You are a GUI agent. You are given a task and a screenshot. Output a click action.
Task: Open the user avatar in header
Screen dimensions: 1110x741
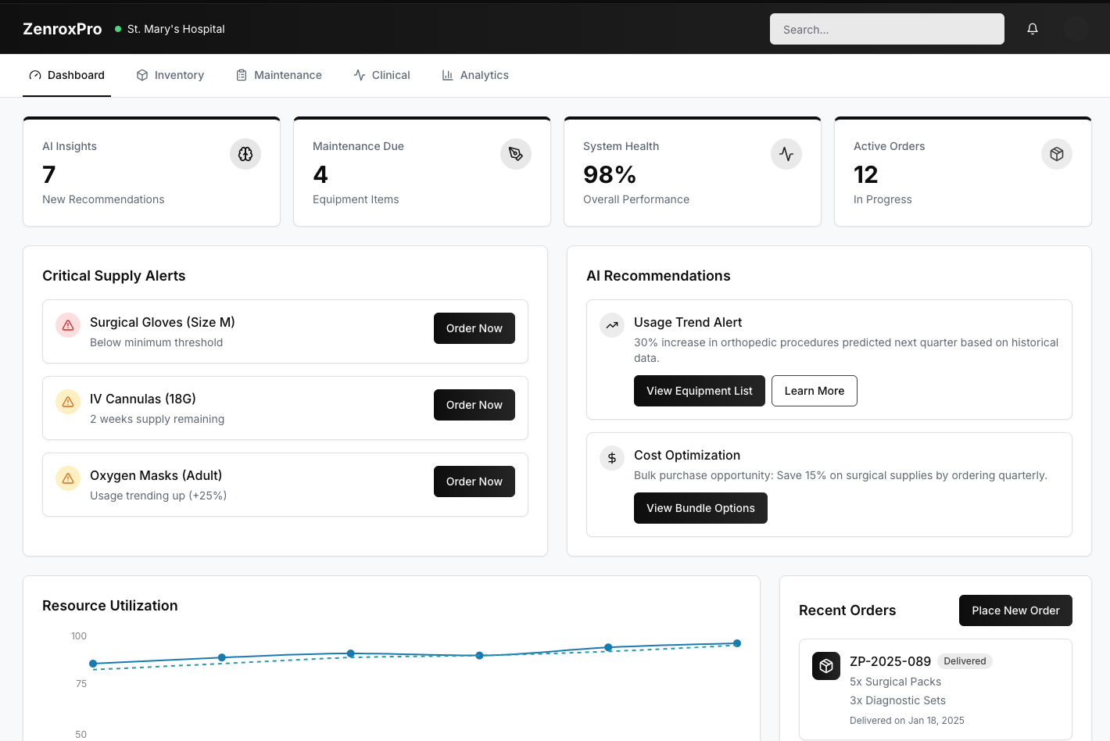1076,29
